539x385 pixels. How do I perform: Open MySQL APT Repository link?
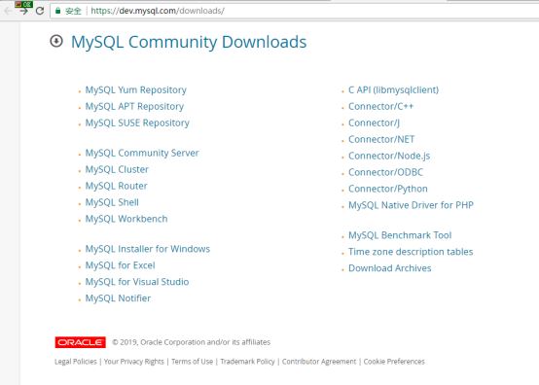134,107
